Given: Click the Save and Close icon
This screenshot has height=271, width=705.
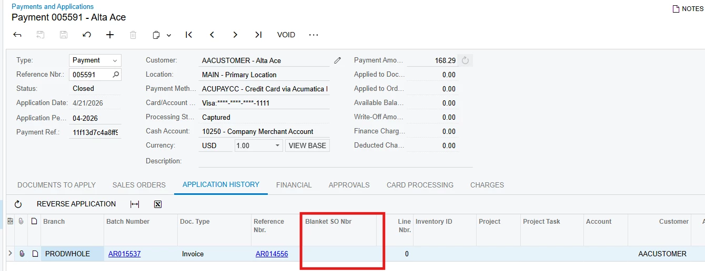Looking at the screenshot, I should coord(41,35).
